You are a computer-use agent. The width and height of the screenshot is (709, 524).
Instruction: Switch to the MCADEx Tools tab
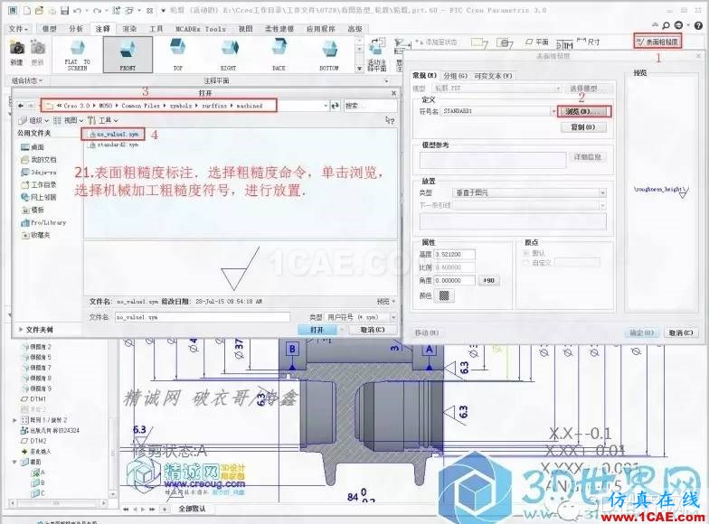coord(201,29)
